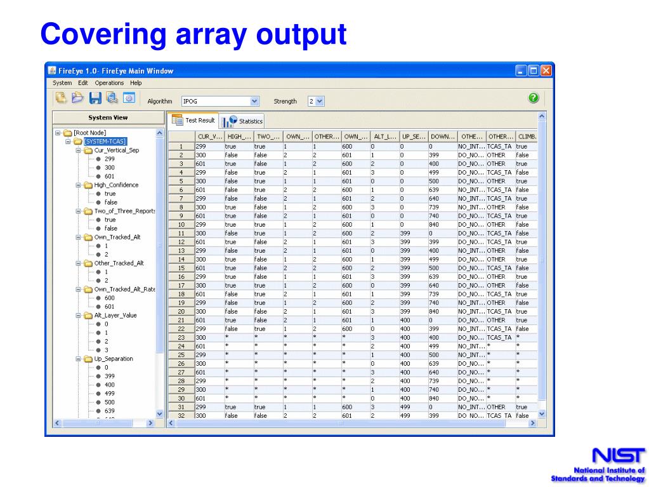Image resolution: width=649 pixels, height=487 pixels.
Task: Click the CUR_V column header
Action: [x=210, y=137]
